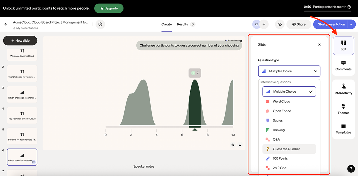Open My presentations link

[x=26, y=27]
